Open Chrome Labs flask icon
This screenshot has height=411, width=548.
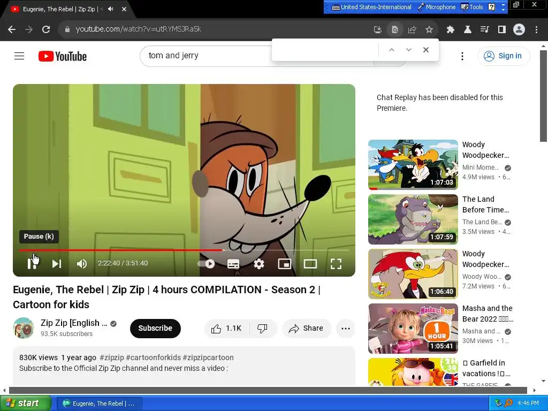point(467,29)
